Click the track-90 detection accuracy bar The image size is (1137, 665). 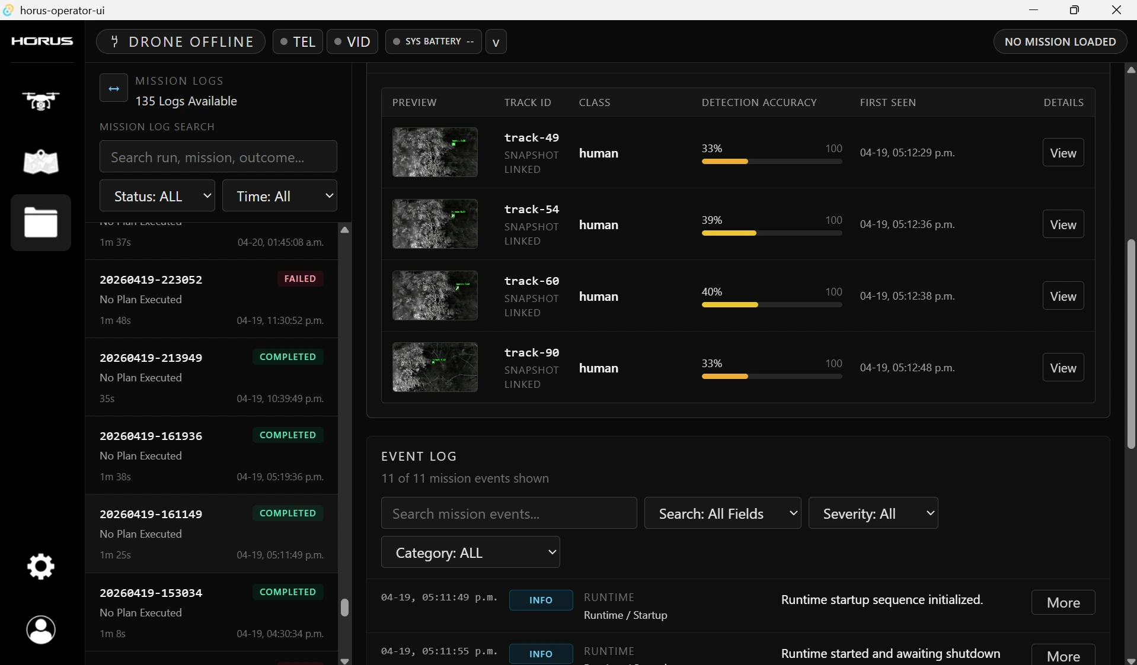(772, 377)
